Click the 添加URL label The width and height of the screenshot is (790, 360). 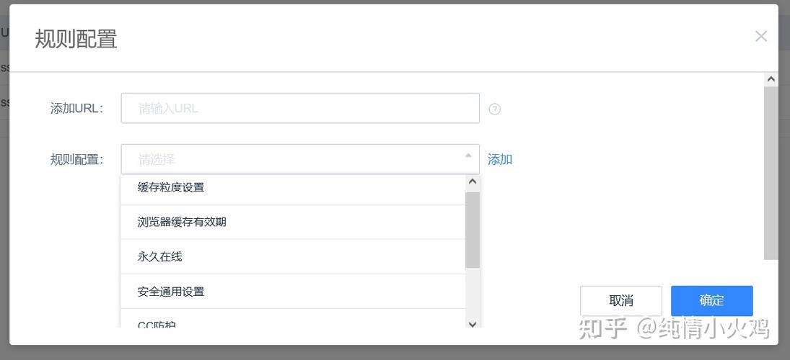click(76, 109)
